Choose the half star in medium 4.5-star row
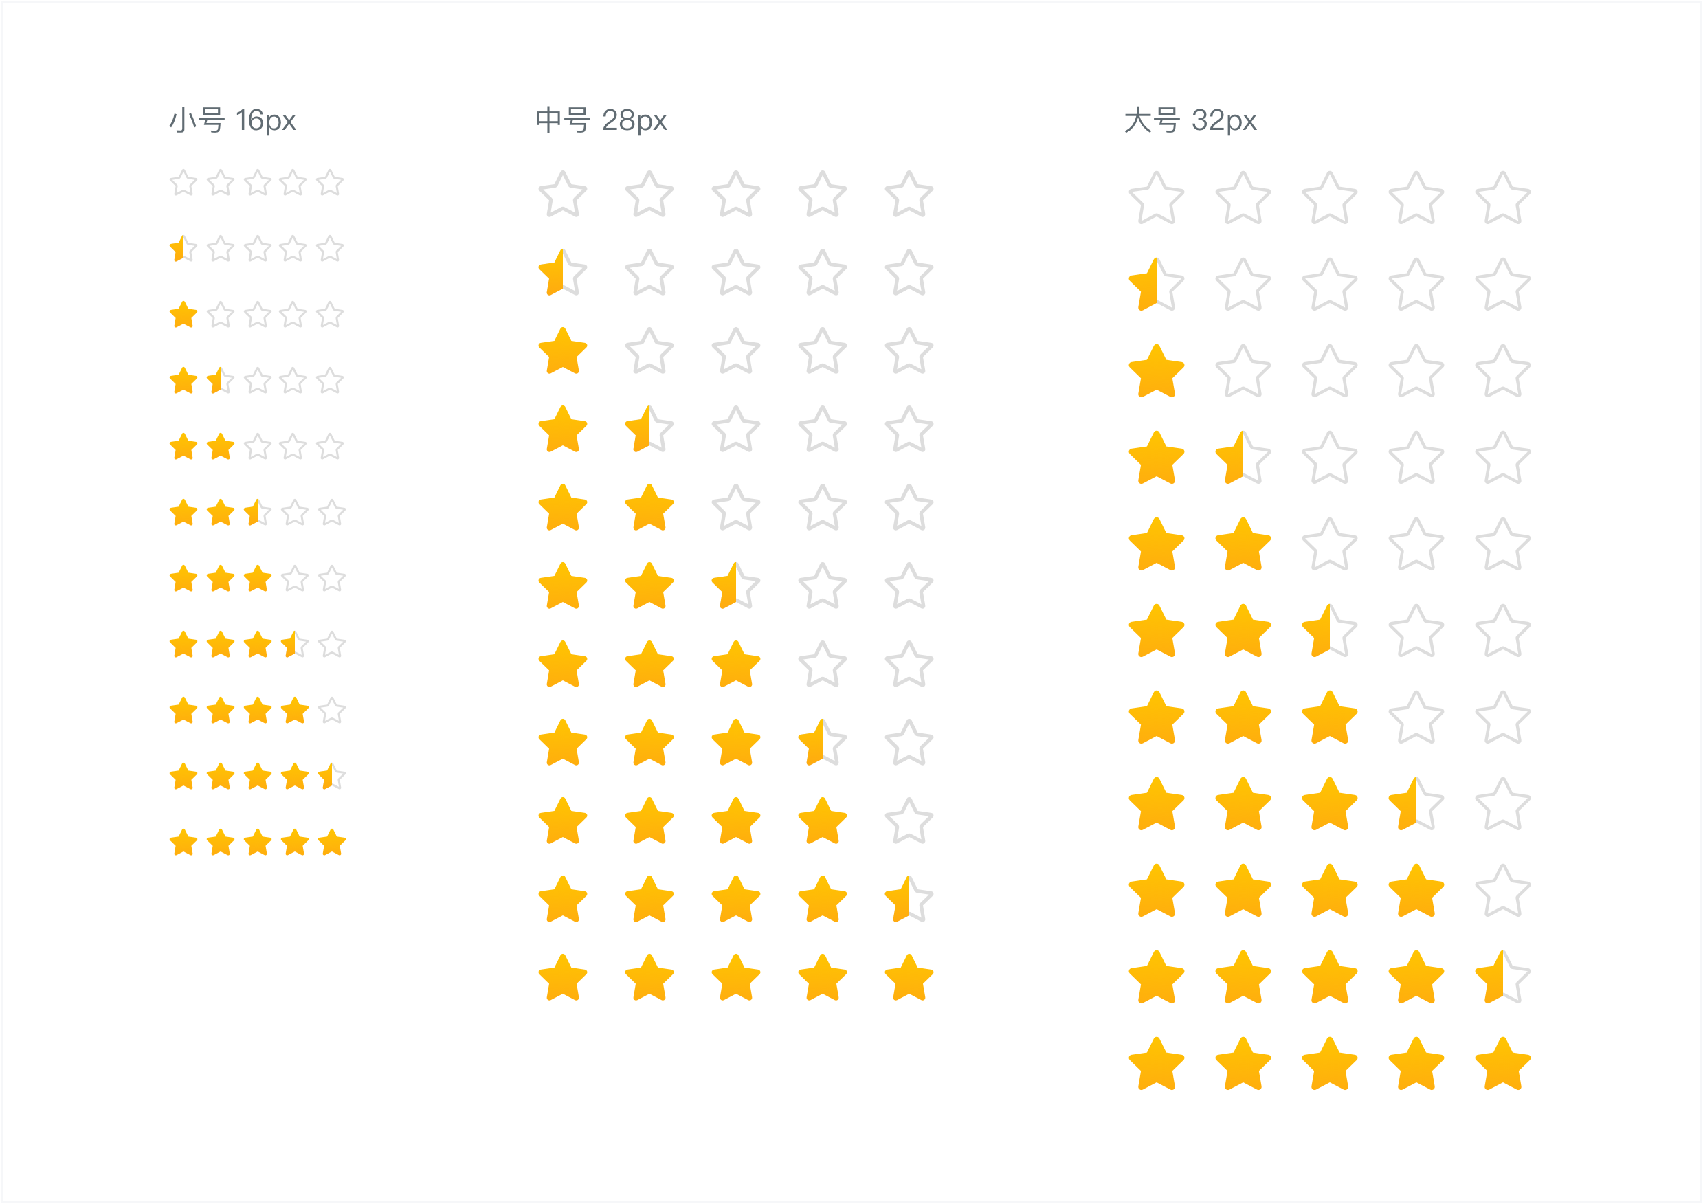 click(909, 899)
